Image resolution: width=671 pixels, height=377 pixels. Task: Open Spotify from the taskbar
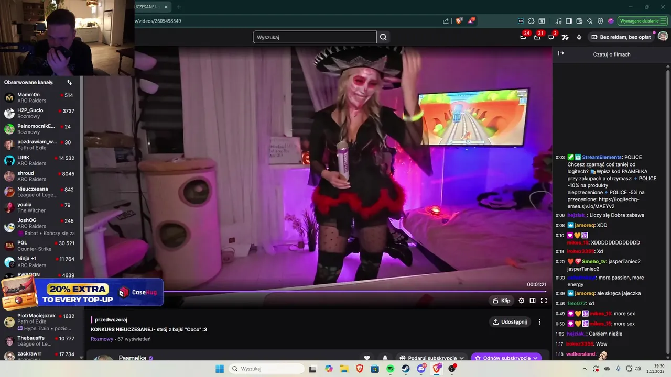390,369
